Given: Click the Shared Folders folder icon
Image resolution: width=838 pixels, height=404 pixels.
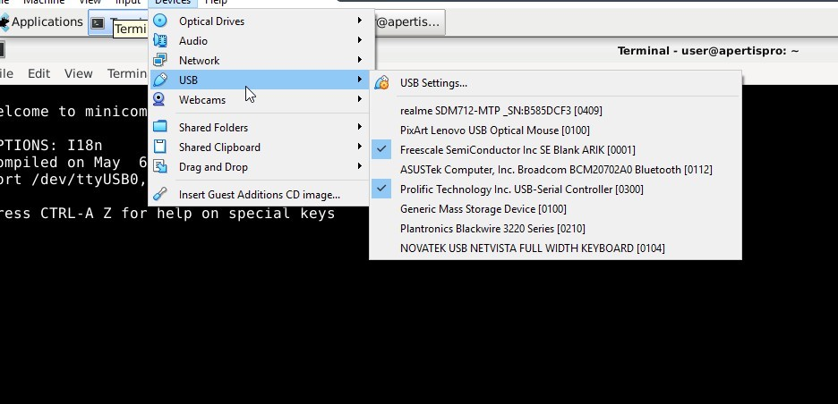Looking at the screenshot, I should [x=159, y=127].
